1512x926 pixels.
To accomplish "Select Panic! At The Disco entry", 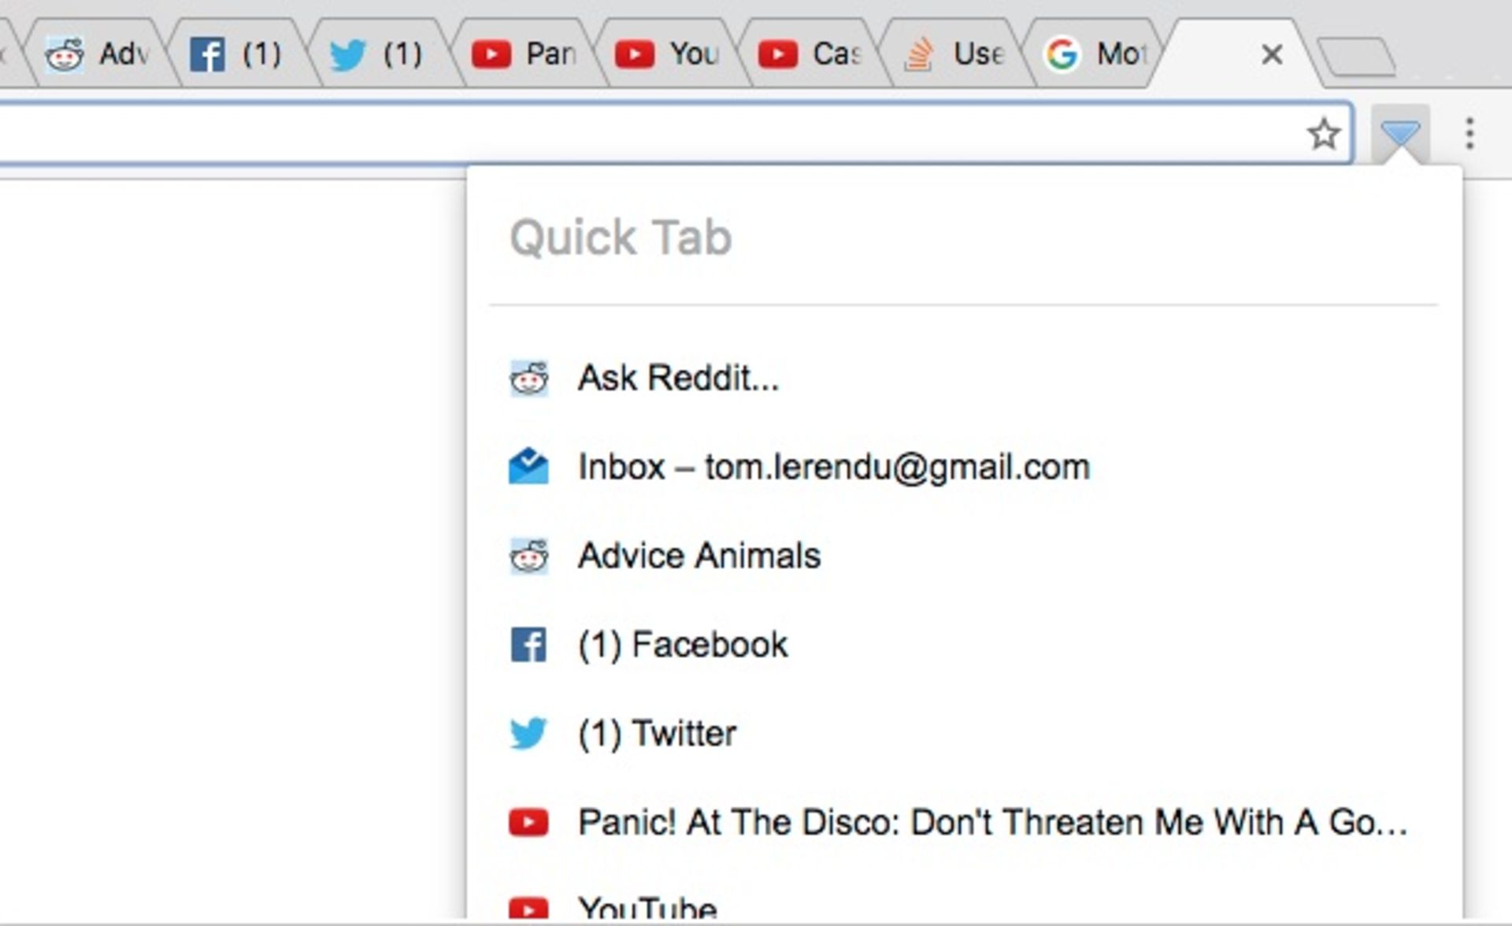I will point(963,823).
